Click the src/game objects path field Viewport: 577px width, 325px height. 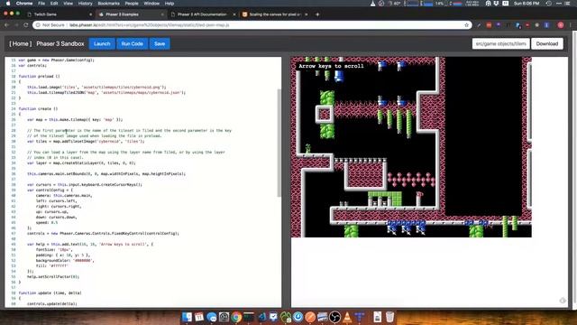[x=501, y=44]
